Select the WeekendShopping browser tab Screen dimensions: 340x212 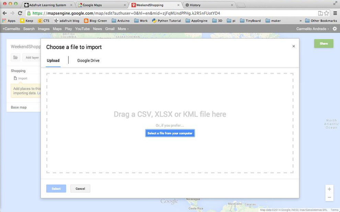coord(155,5)
